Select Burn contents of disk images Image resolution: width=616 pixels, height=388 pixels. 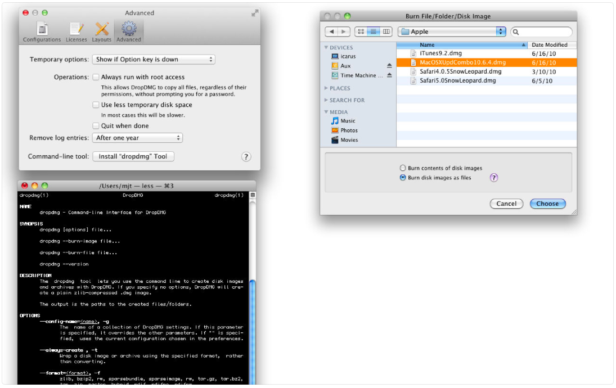403,168
